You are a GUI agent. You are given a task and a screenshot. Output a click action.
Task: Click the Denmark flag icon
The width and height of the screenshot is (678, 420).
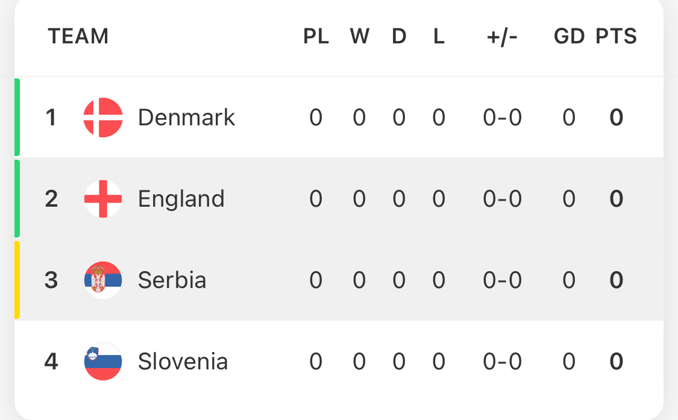click(103, 118)
